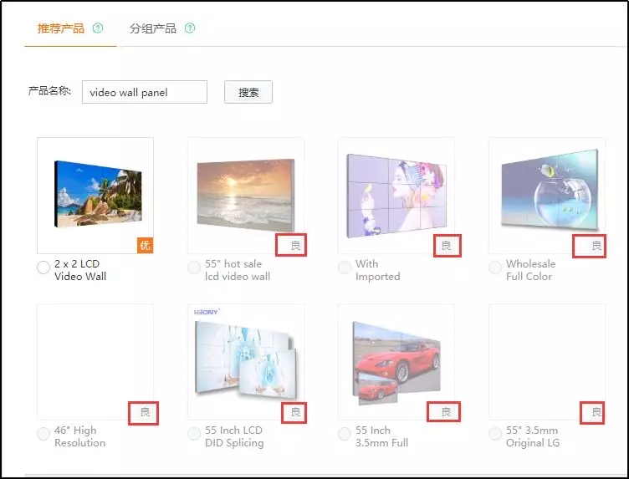Click the 良 badge on Wholesale Full Color

[x=596, y=246]
